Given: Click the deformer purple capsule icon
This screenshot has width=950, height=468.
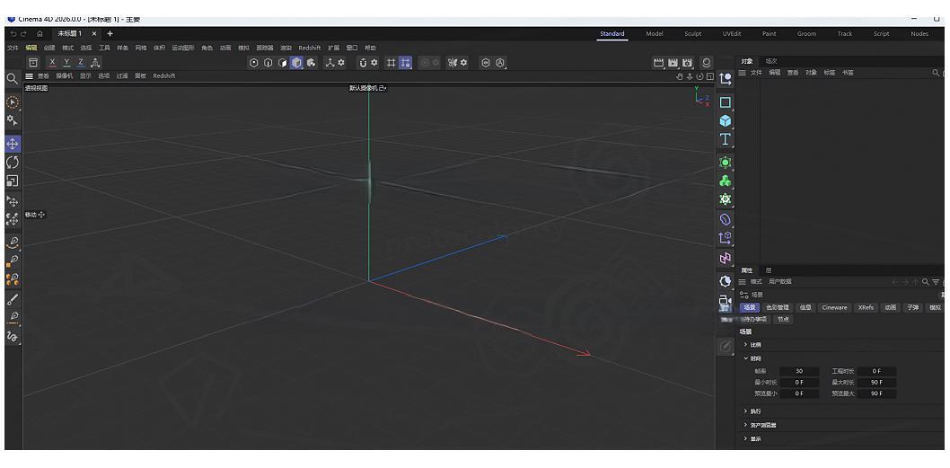Looking at the screenshot, I should [726, 219].
